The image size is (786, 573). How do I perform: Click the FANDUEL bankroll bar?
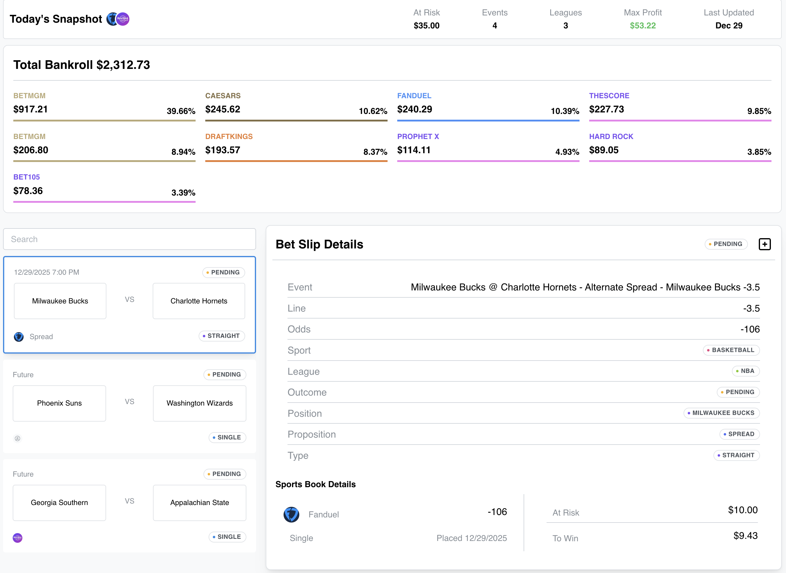(488, 120)
